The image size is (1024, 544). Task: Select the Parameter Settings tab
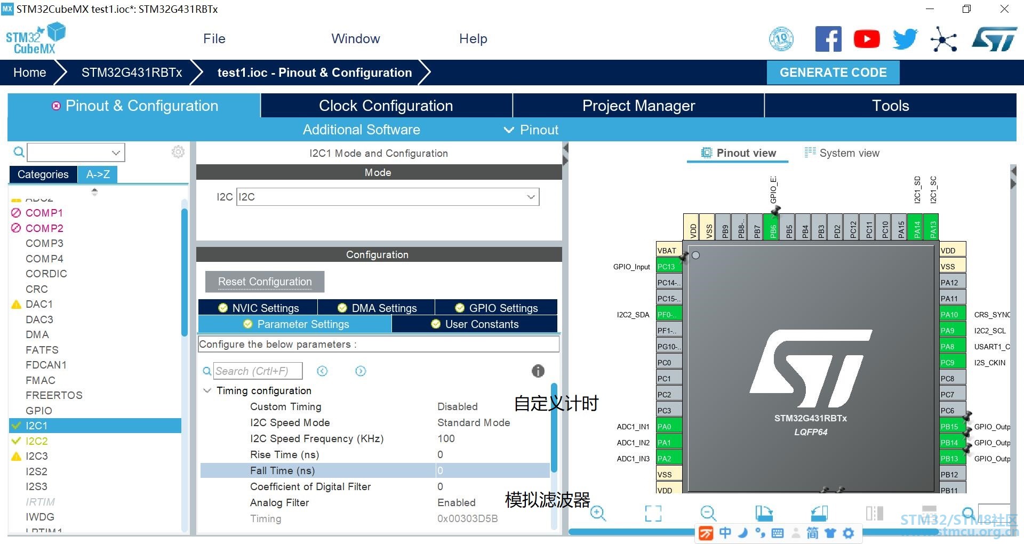(x=295, y=324)
